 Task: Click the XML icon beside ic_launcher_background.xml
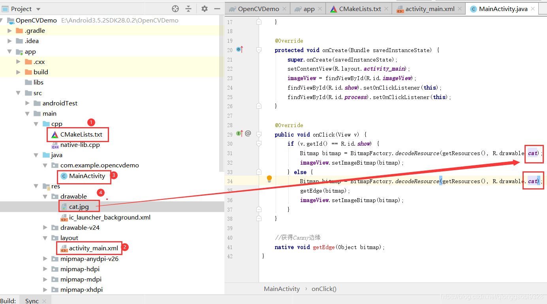[x=64, y=218]
